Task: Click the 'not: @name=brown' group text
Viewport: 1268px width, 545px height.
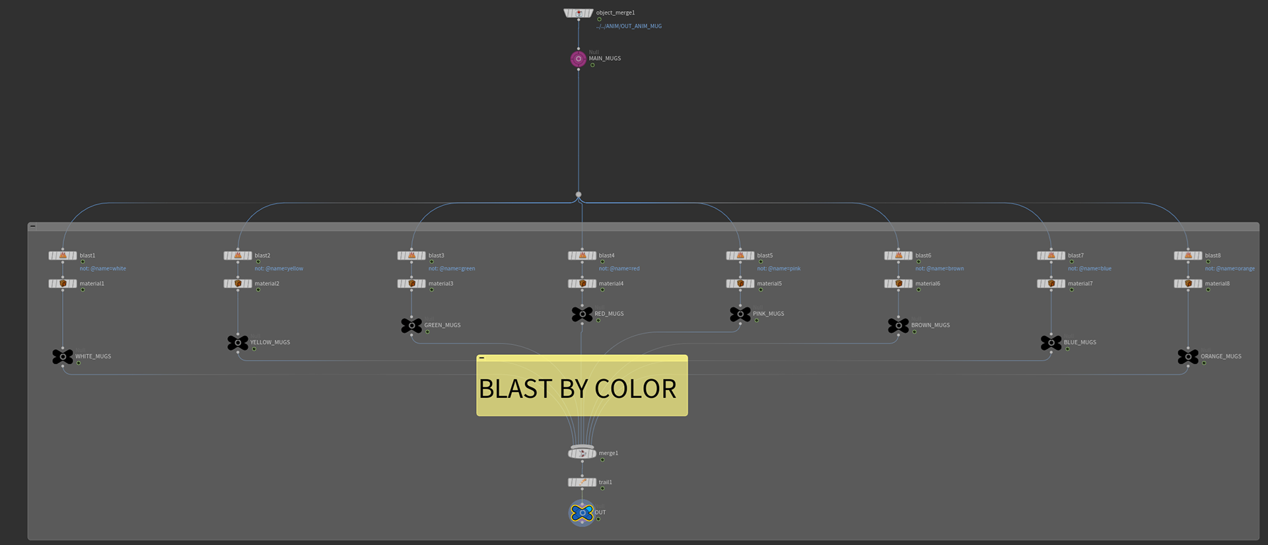Action: (940, 269)
